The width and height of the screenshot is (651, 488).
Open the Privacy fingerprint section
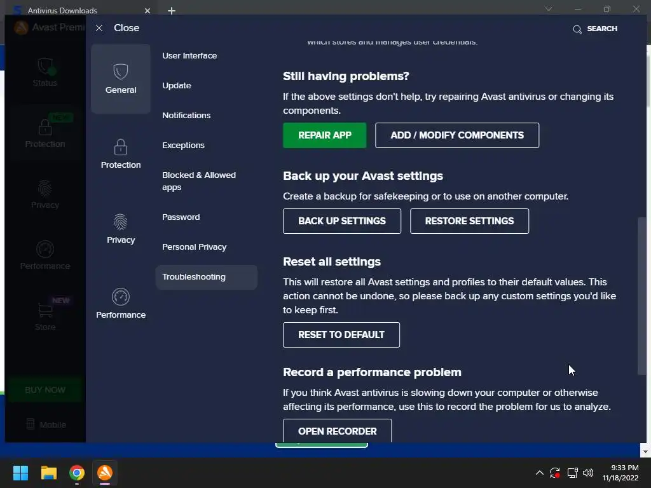coord(120,229)
